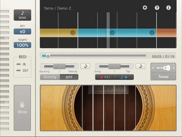The width and height of the screenshot is (182, 137).
Task: Open the Tones menu
Action: (x=163, y=77)
